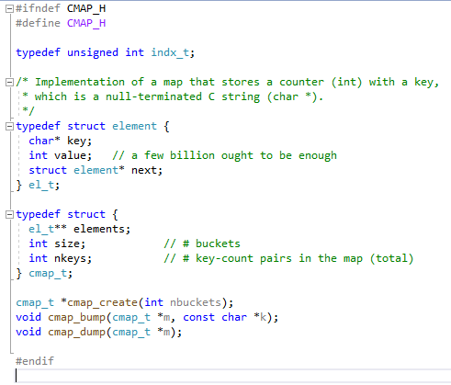Screen dimensions: 451x385
Task: Click 'elements;' in the el_t** line
Action: 102,229
